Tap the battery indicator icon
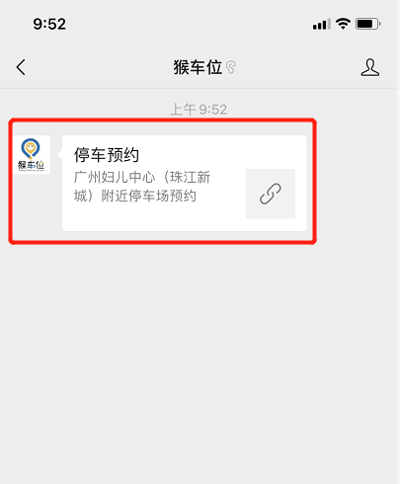The height and width of the screenshot is (484, 400). 368,24
